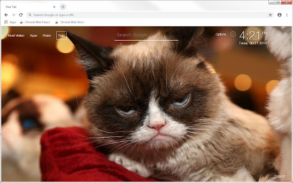Screen dimensions: 293x183
Task: Focus the Search Google box
Action: [146, 35]
